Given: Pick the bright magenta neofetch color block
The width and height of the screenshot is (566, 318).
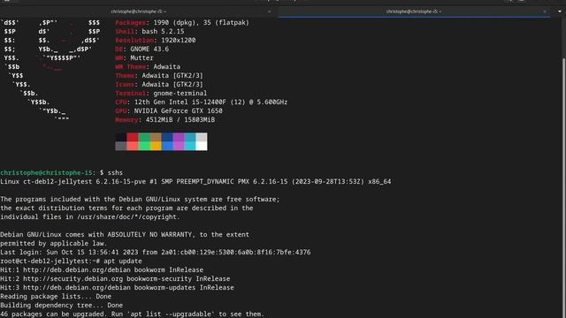Looking at the screenshot, I should pyautogui.click(x=179, y=146).
